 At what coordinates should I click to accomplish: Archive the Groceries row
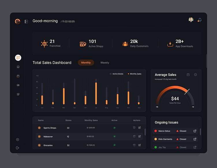[x=134, y=145]
